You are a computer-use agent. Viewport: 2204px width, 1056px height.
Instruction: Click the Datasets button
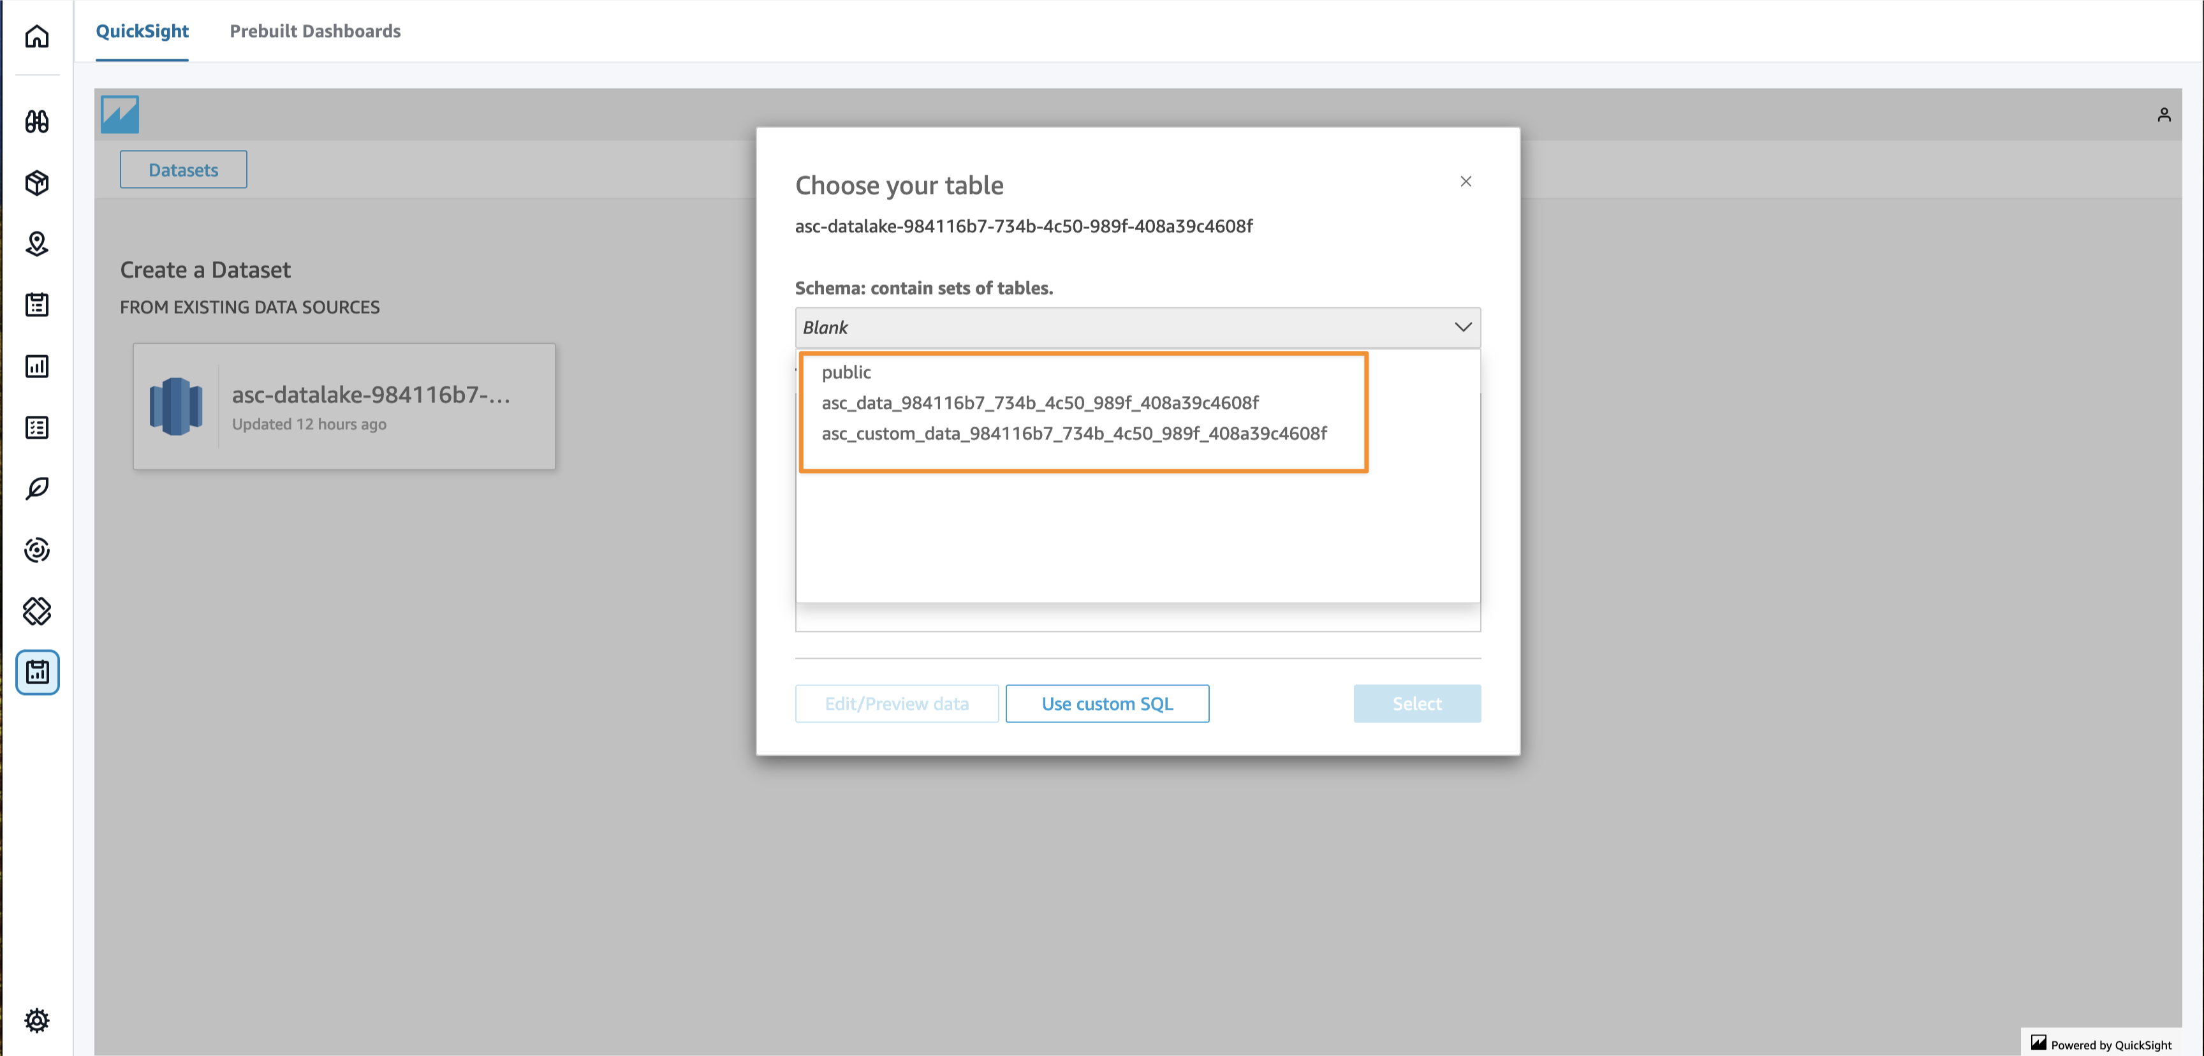tap(183, 170)
